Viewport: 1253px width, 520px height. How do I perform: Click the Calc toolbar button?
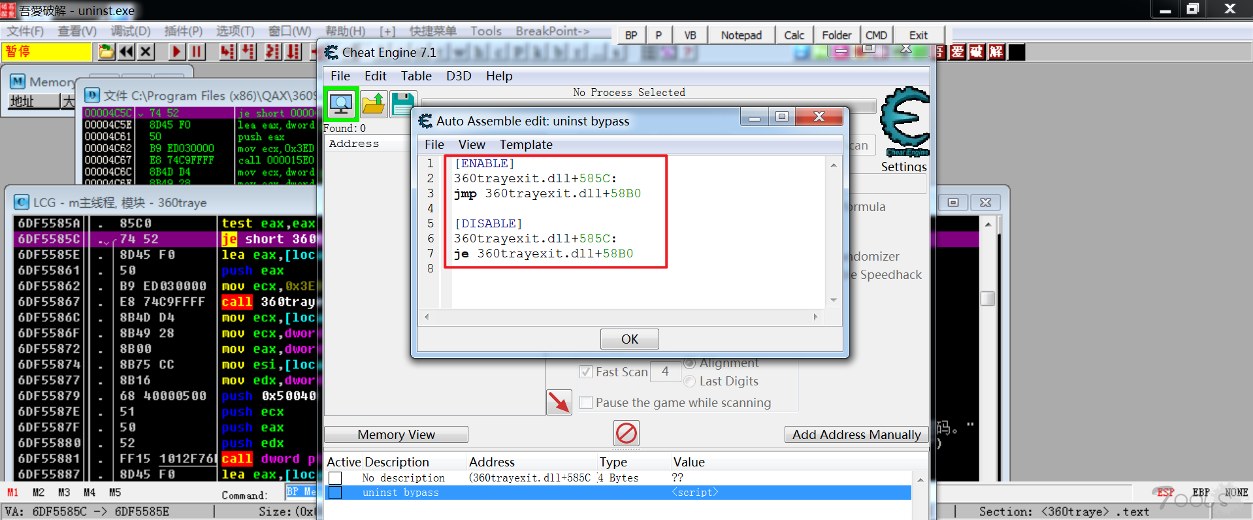pos(794,35)
